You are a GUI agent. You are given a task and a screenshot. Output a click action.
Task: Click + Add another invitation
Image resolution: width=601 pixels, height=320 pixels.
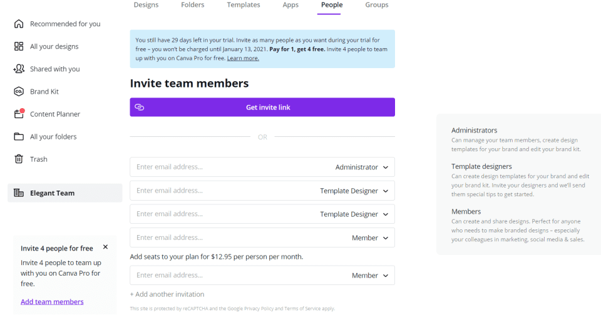(167, 294)
